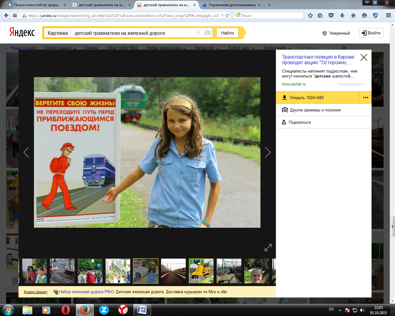The width and height of the screenshot is (395, 316).
Task: Open the 'Любой файл' filter dropdown
Action: click(x=277, y=48)
